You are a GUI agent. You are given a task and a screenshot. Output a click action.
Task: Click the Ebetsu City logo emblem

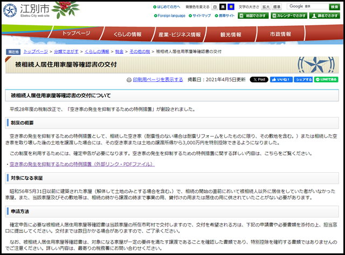tap(10, 11)
